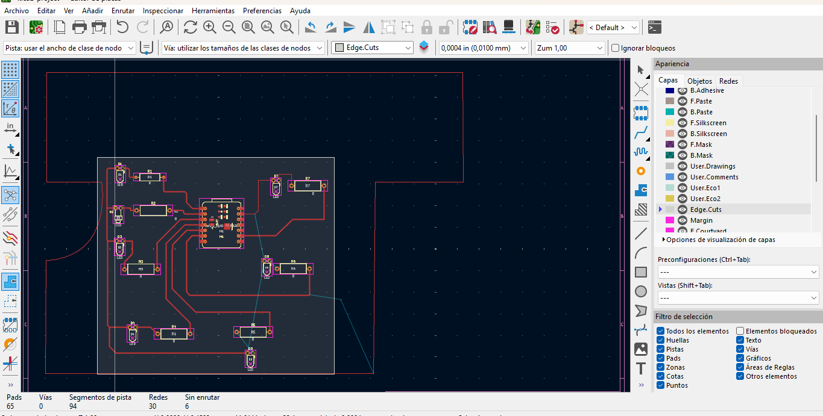This screenshot has width=823, height=416.
Task: Pick the Add vias tool
Action: tap(641, 171)
